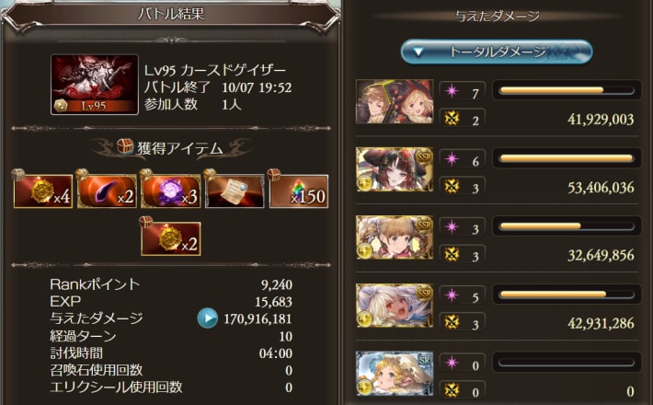The height and width of the screenshot is (405, 653).
Task: Select the purple orb x3 reward item
Action: pos(171,191)
